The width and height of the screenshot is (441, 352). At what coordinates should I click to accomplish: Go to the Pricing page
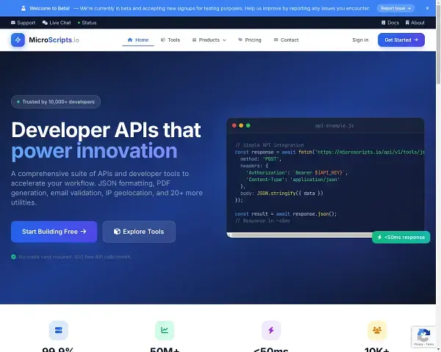point(249,40)
